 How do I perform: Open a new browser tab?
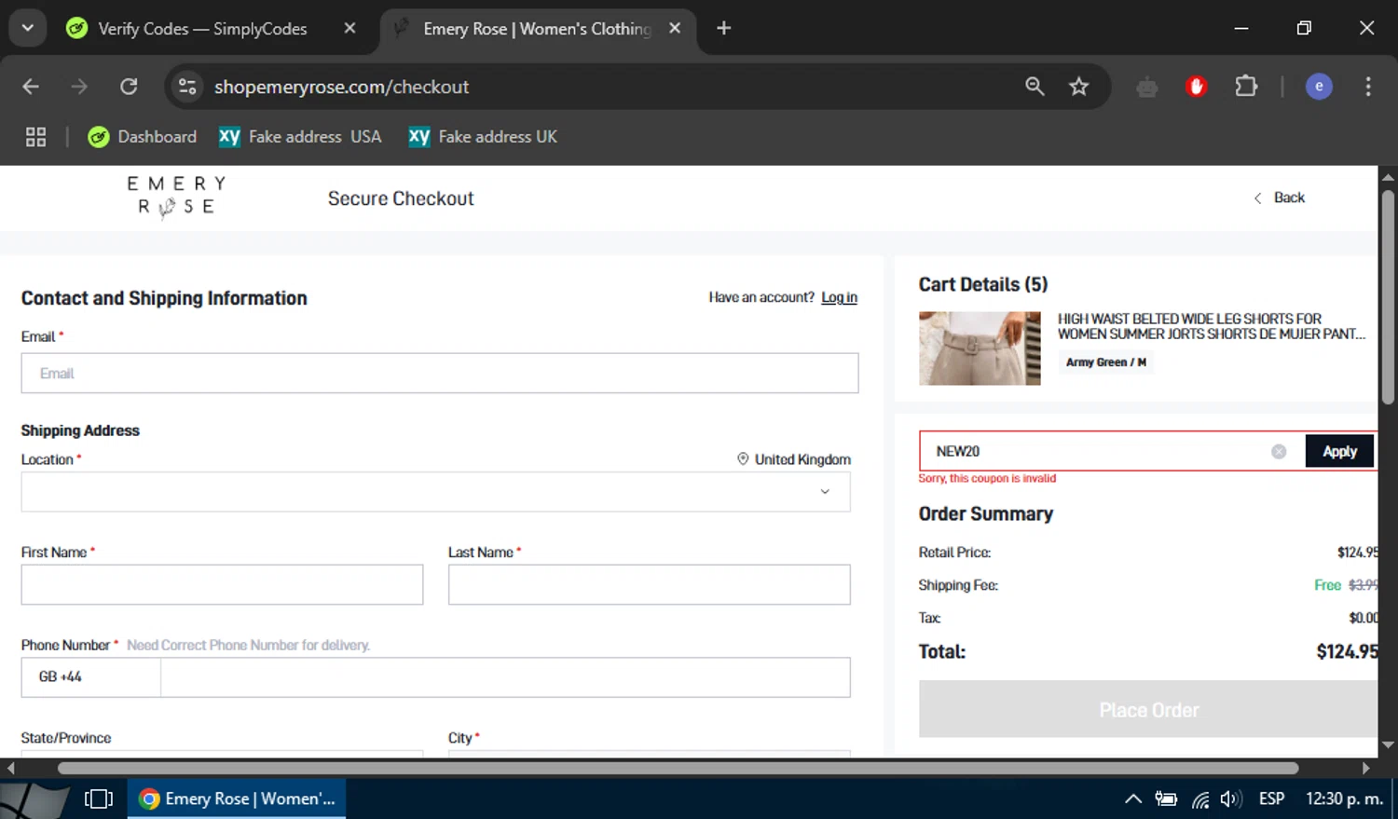723,29
